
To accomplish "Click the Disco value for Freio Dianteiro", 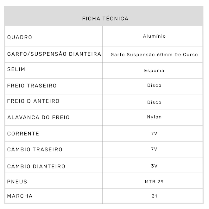I will pyautogui.click(x=154, y=102).
